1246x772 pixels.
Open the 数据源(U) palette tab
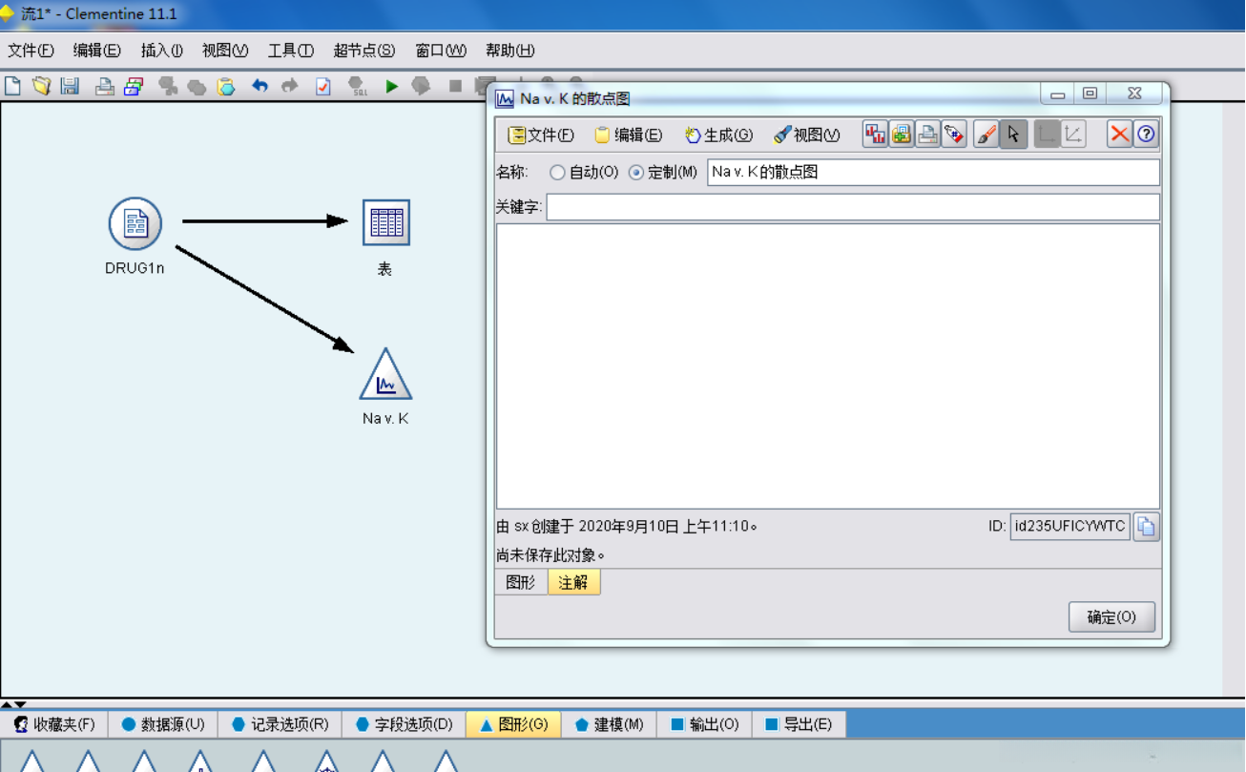coord(163,724)
